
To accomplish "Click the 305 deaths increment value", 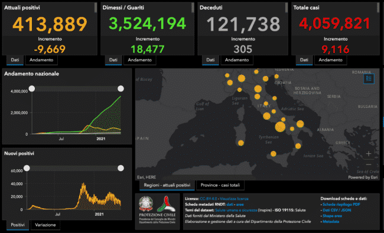I will tap(243, 49).
